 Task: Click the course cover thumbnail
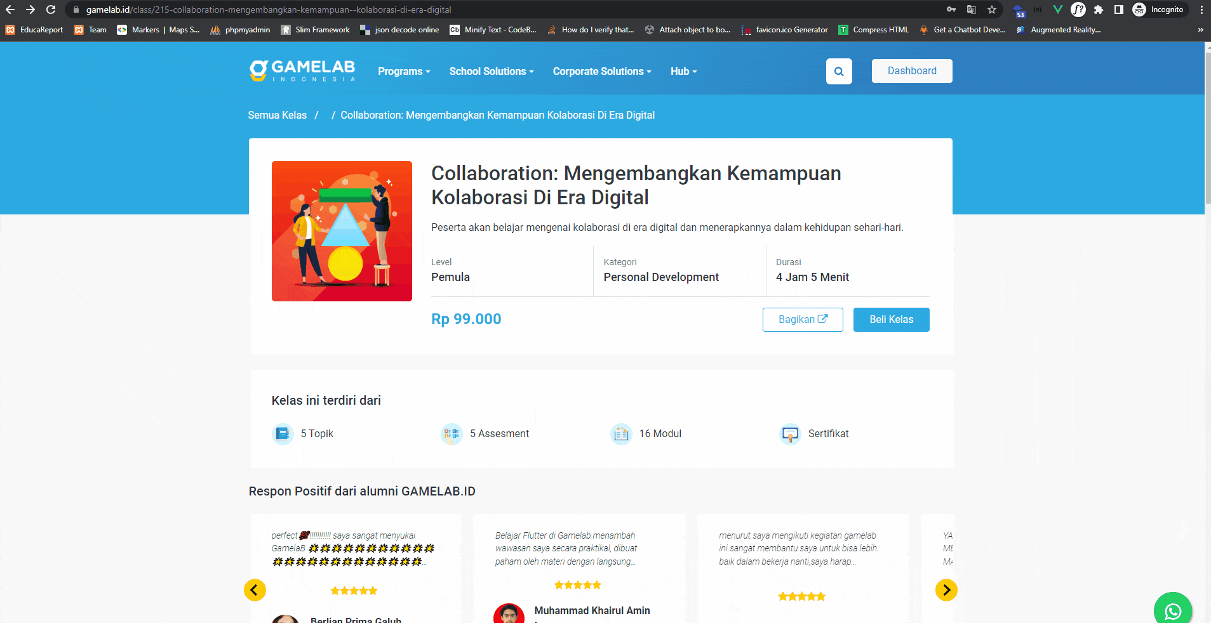point(342,231)
